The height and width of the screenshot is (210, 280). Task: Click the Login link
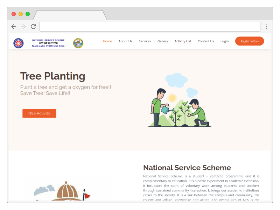224,41
